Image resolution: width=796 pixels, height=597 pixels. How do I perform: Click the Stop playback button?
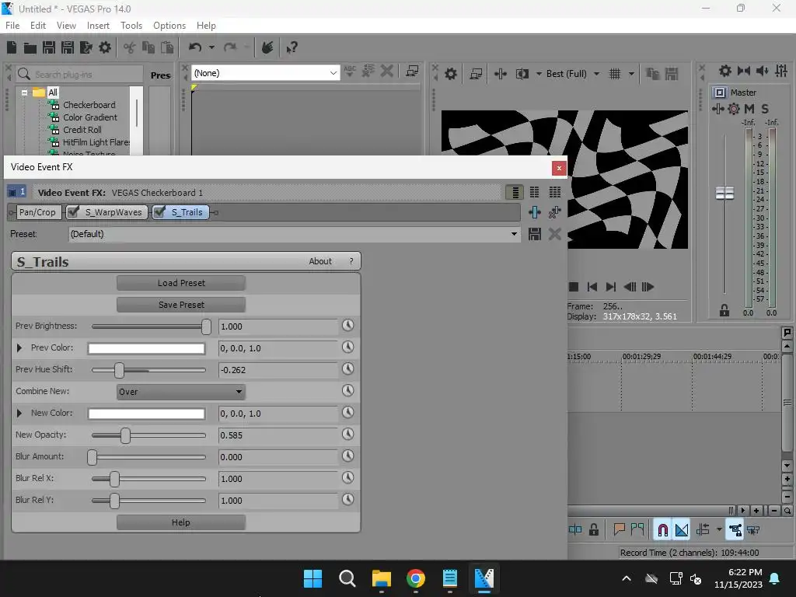pyautogui.click(x=574, y=287)
